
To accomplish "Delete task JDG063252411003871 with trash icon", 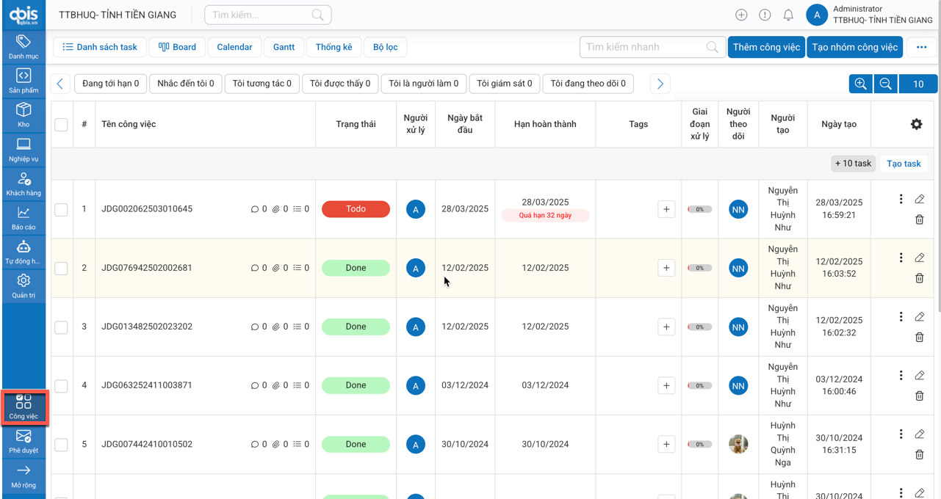I will 919,396.
